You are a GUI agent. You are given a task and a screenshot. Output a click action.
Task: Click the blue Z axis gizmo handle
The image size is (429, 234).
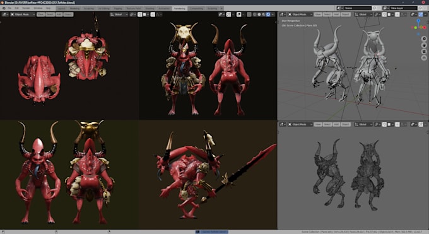(x=418, y=21)
